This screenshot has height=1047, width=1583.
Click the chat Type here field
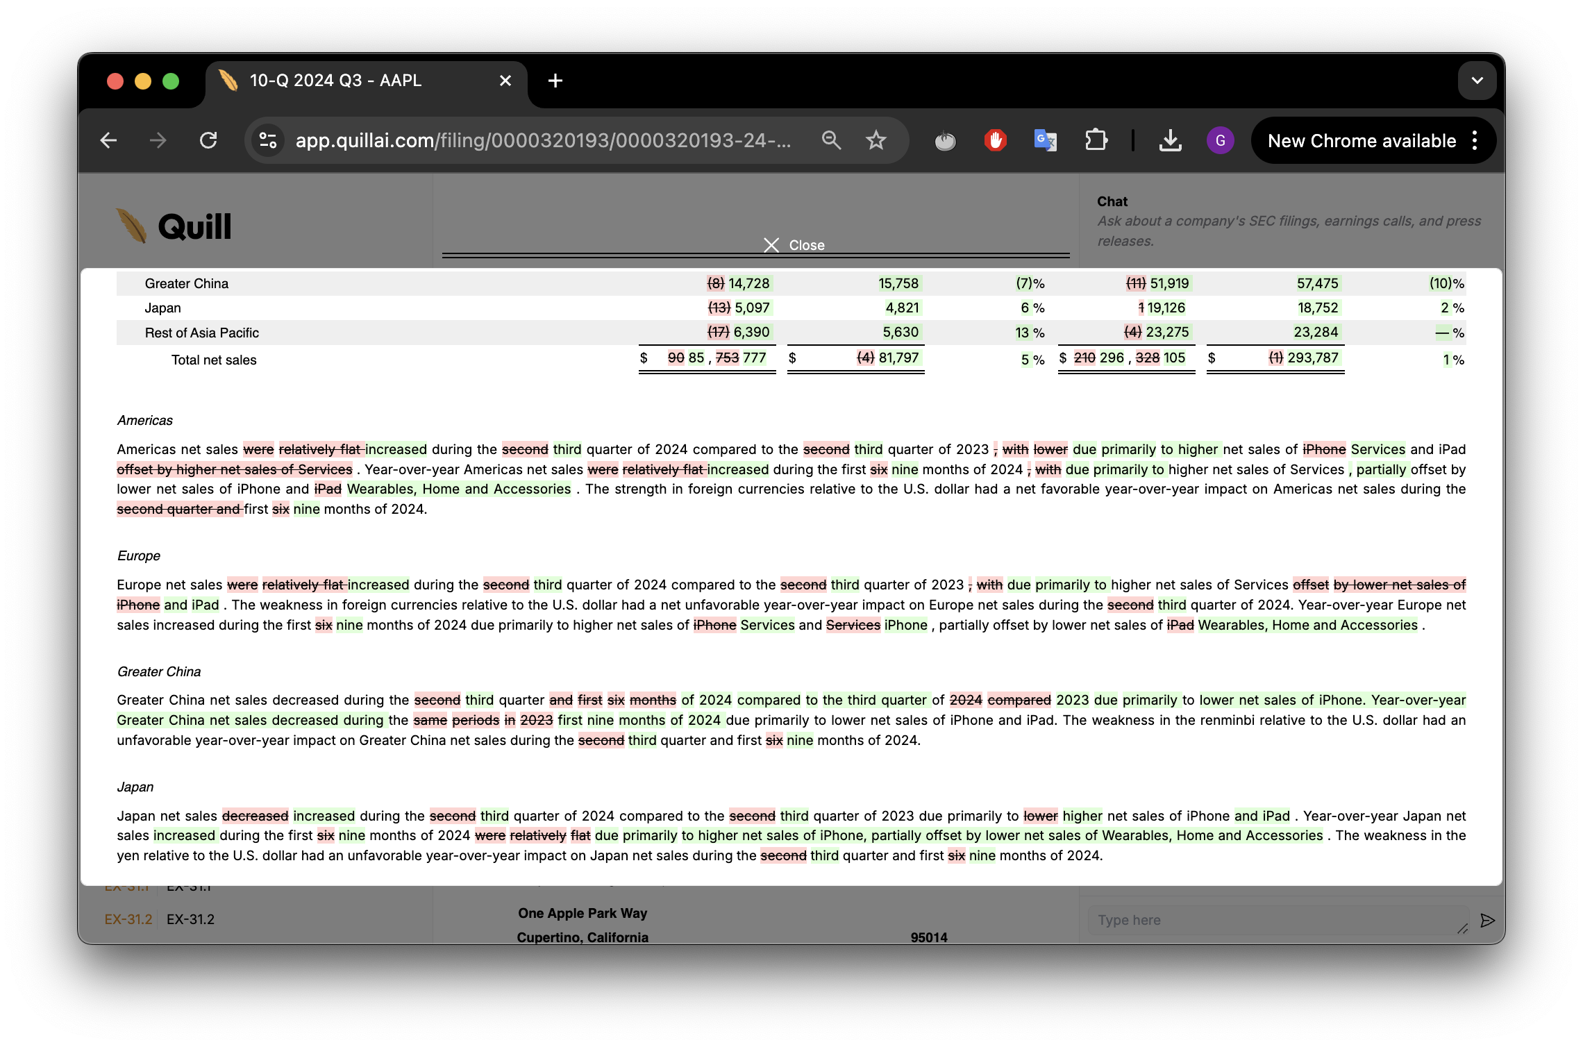pyautogui.click(x=1277, y=920)
